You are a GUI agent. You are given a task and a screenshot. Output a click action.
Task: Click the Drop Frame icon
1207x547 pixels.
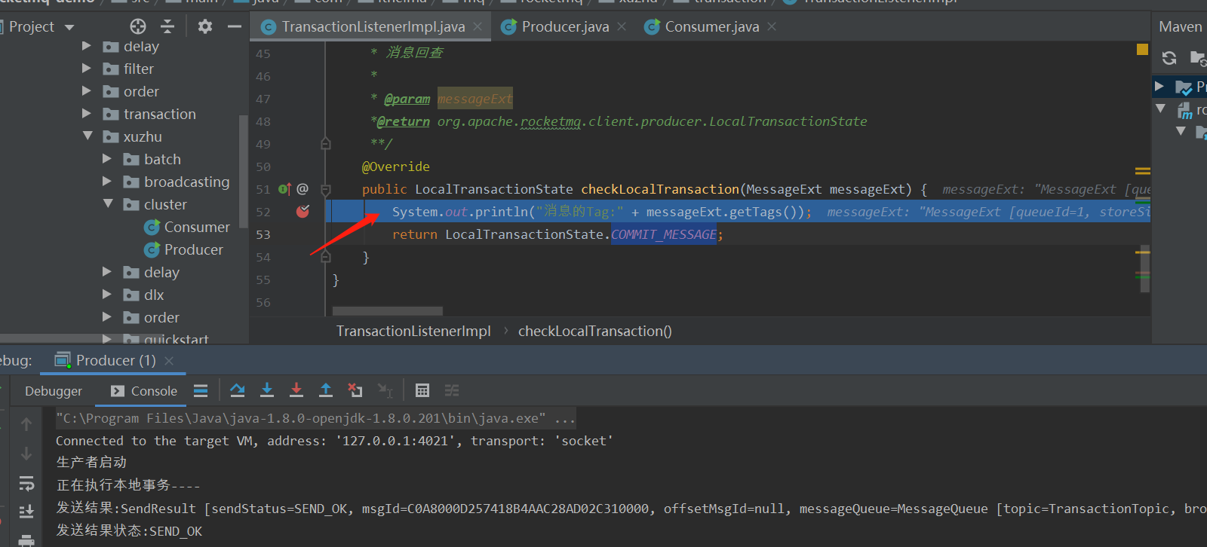[355, 390]
